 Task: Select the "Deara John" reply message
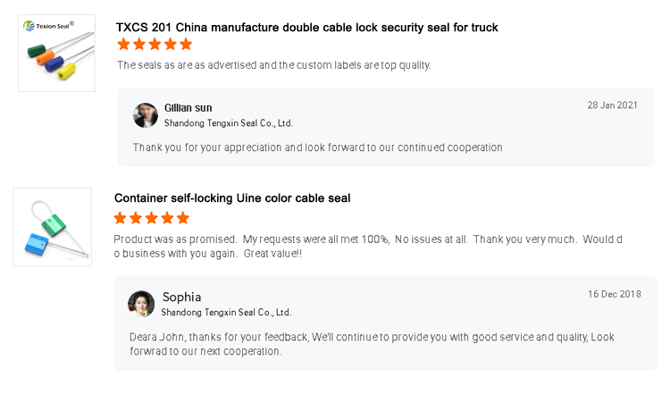pyautogui.click(x=372, y=344)
